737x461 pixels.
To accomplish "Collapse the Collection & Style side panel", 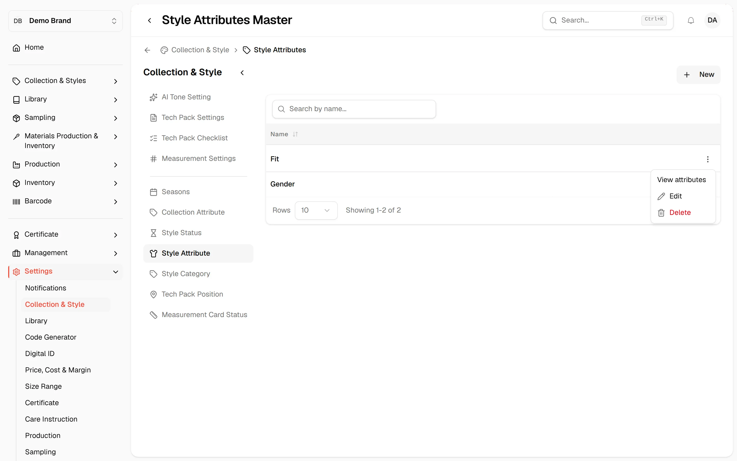I will (242, 72).
